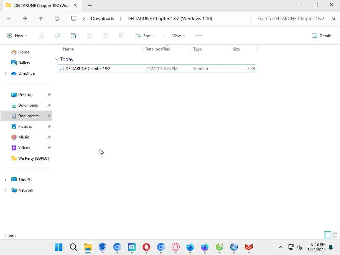Open taskbar Search
The width and height of the screenshot is (340, 255).
point(73,247)
